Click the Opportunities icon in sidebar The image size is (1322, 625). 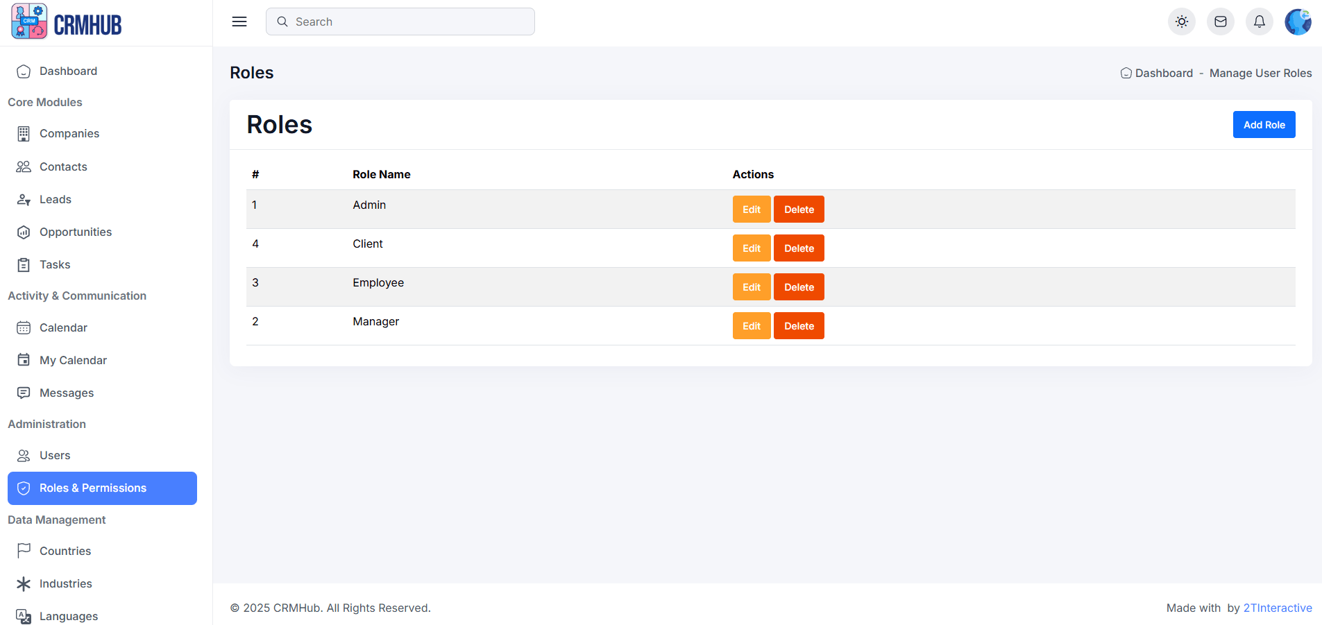[x=24, y=232]
